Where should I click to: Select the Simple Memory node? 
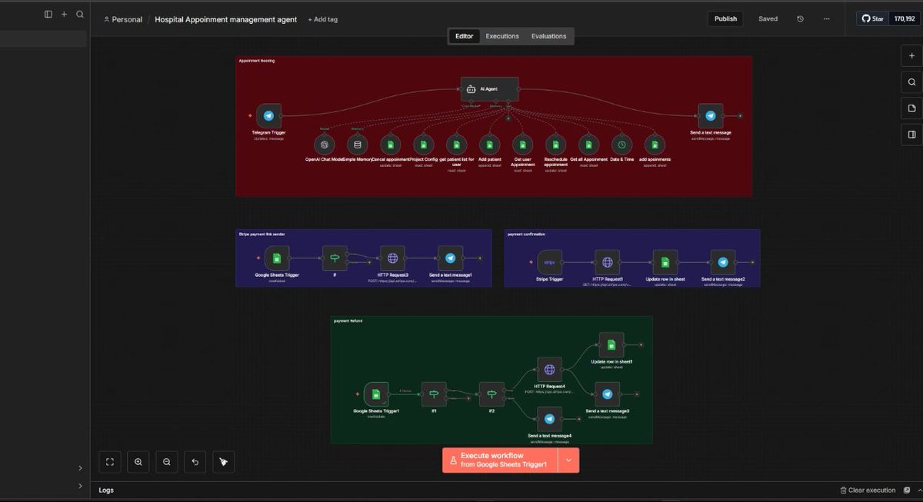(357, 144)
